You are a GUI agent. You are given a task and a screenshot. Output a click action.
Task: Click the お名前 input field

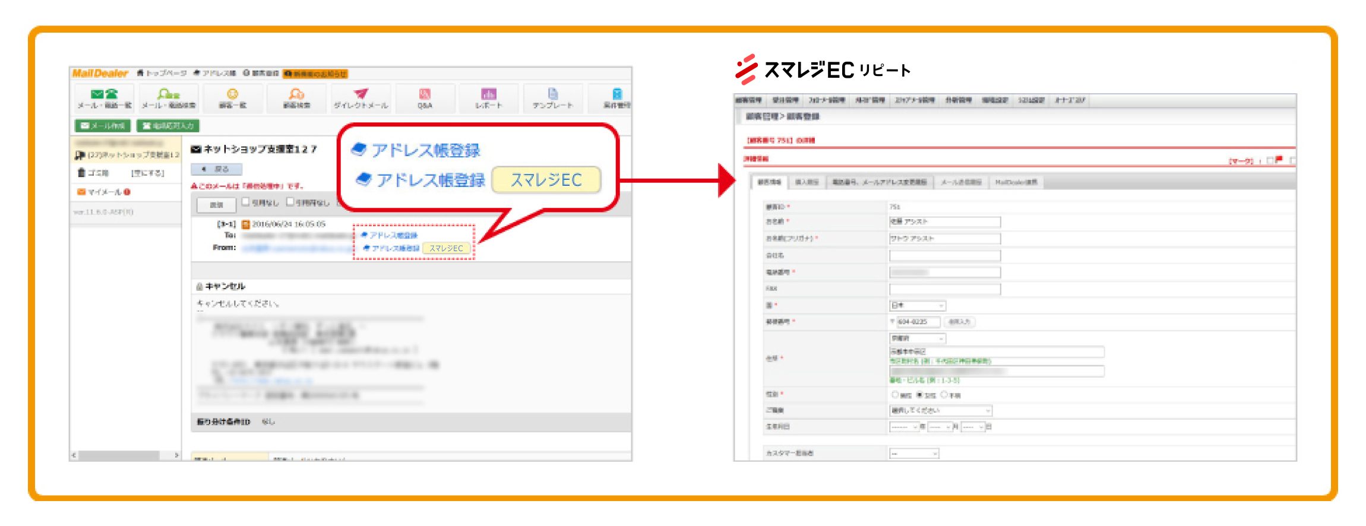point(944,222)
